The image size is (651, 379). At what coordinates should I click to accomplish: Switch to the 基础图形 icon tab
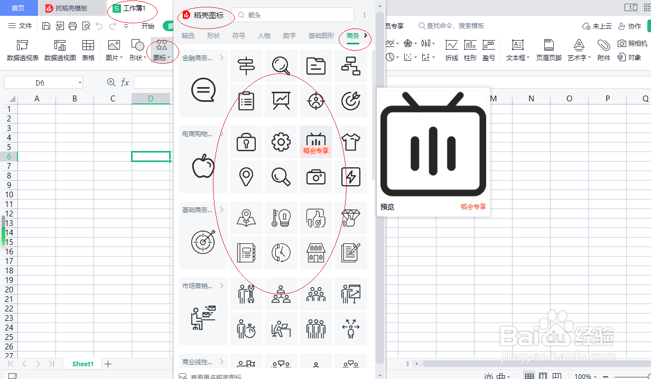[321, 36]
